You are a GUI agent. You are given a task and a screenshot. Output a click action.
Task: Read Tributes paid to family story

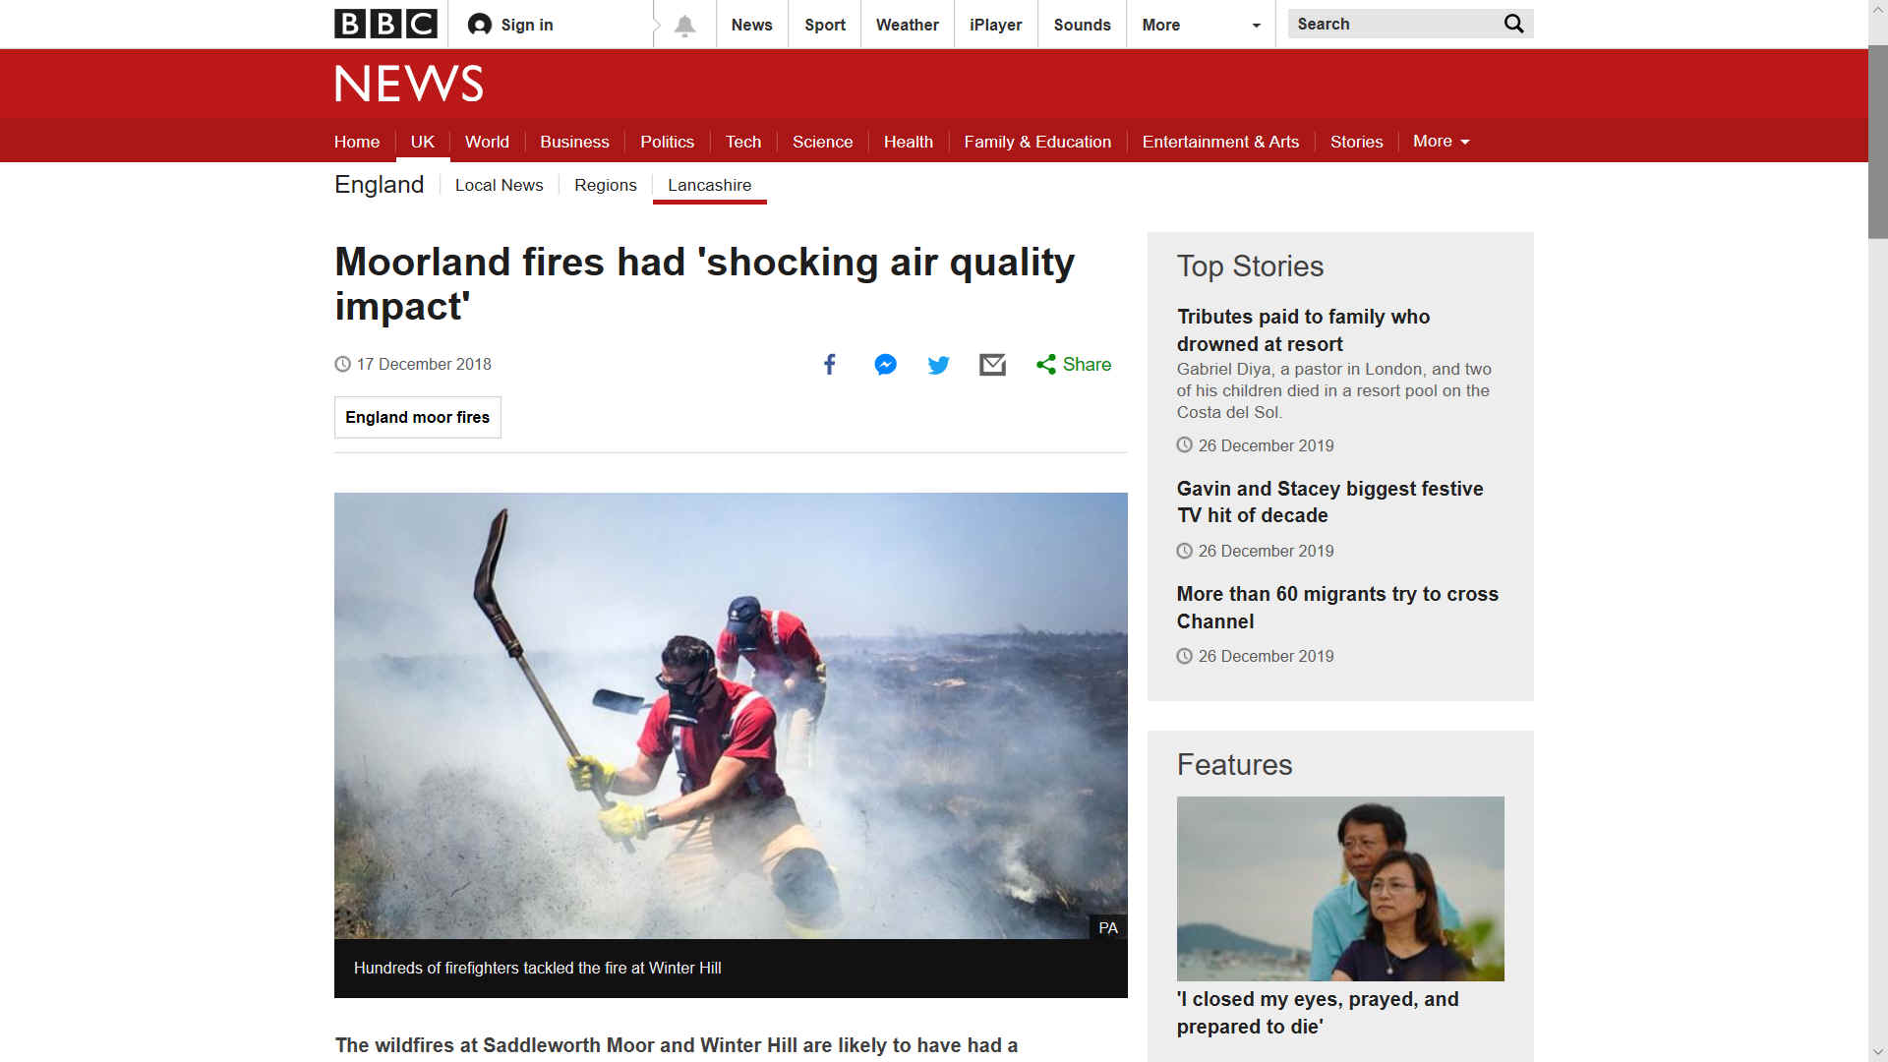coord(1303,330)
